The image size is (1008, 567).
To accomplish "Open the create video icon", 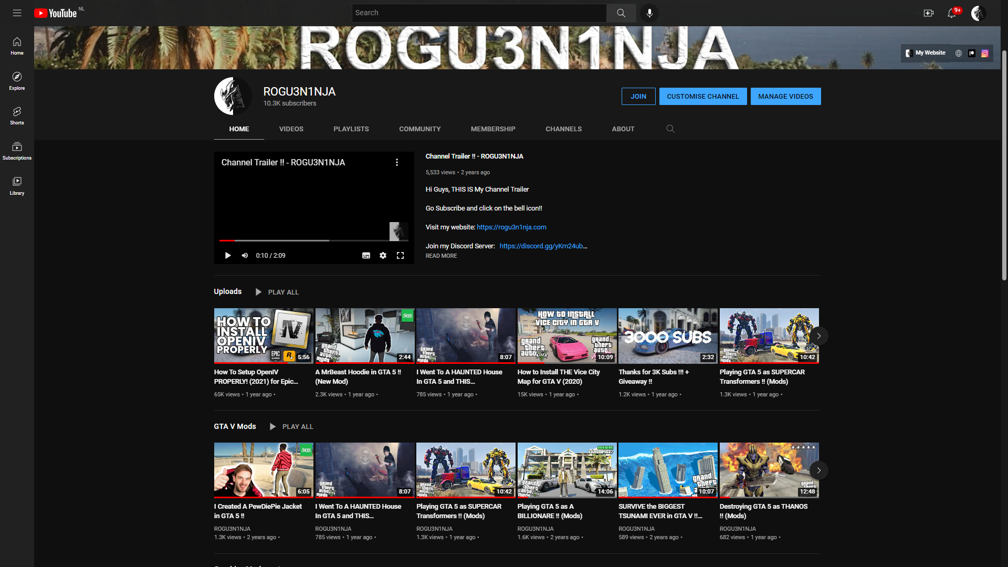I will 928,13.
